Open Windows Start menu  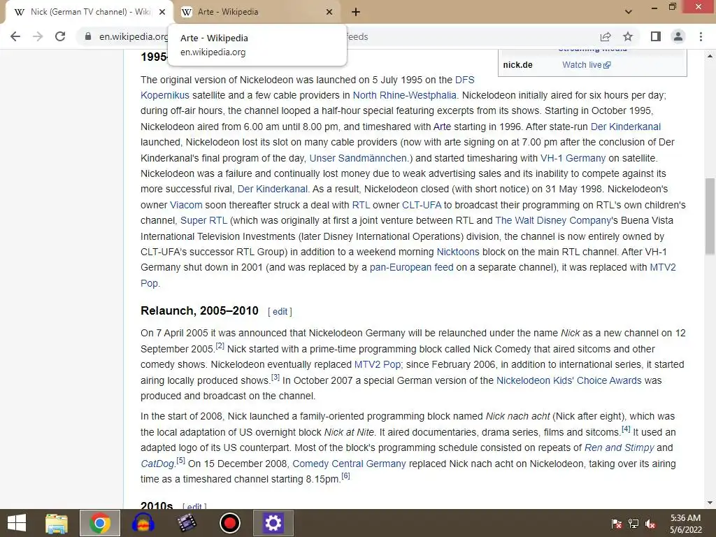(x=17, y=523)
